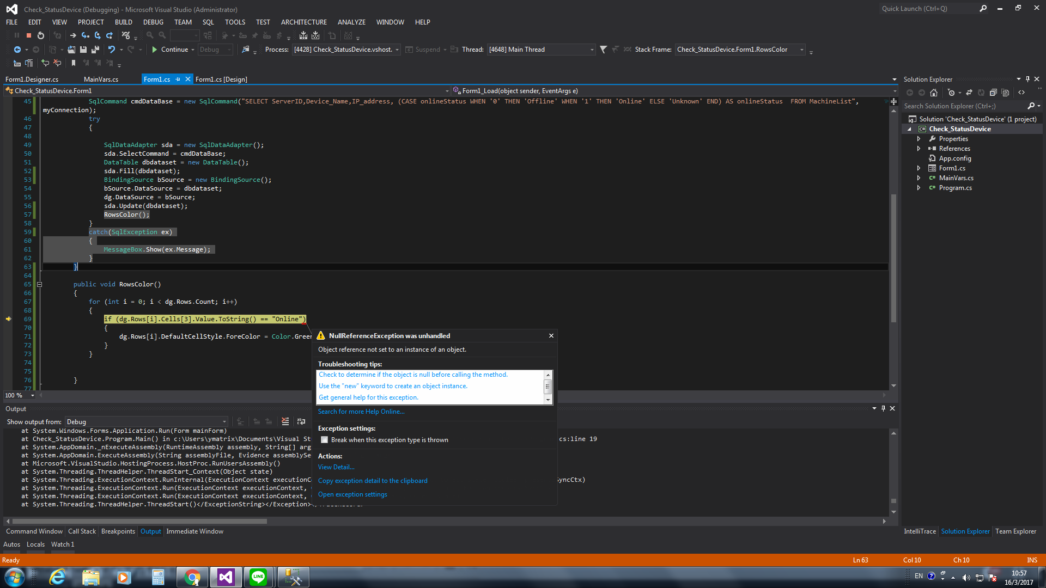
Task: Switch to the Locals tab
Action: pos(35,544)
